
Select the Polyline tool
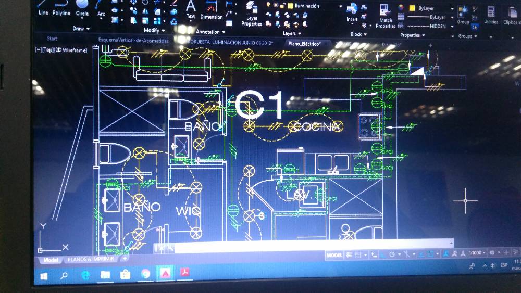61,8
